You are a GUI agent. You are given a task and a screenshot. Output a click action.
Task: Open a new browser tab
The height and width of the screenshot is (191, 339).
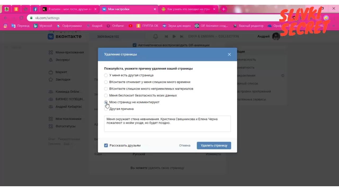pos(224,9)
